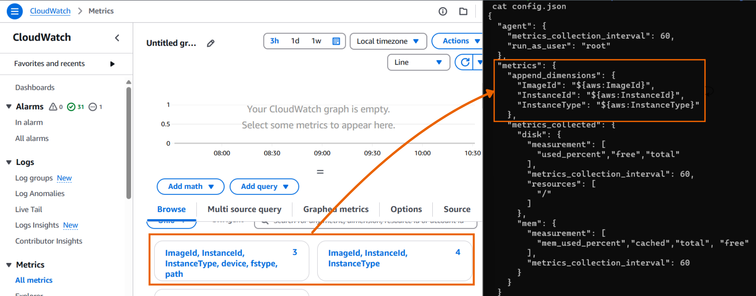The image size is (756, 296).
Task: Switch to the Options tab
Action: click(406, 209)
